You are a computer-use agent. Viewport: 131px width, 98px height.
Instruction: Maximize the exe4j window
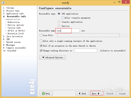[x=119, y=2]
